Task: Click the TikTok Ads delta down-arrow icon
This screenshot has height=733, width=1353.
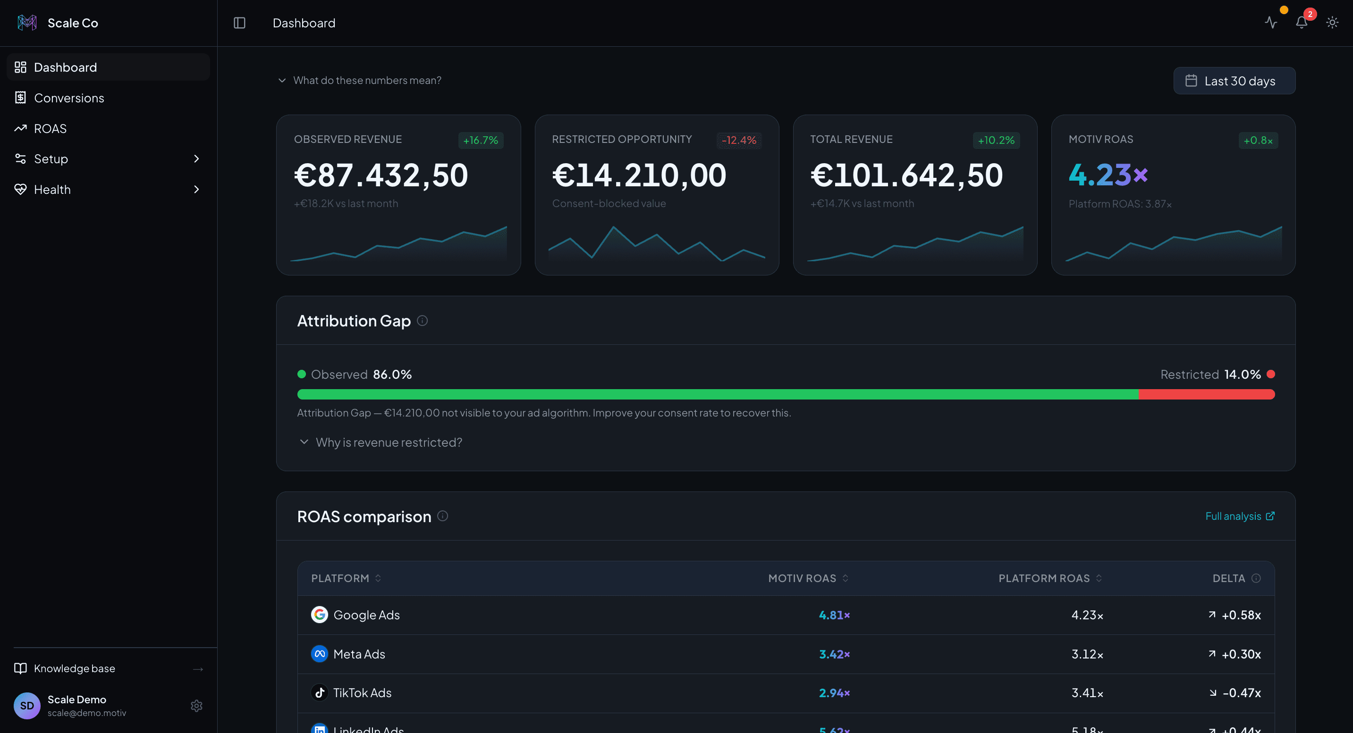Action: (x=1213, y=692)
